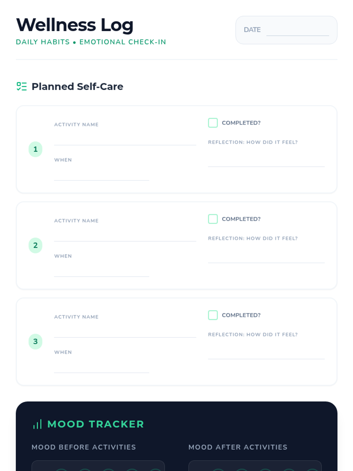The image size is (353, 471).
Task: Tick the Completed checkbox for activity 2
Action: [213, 219]
